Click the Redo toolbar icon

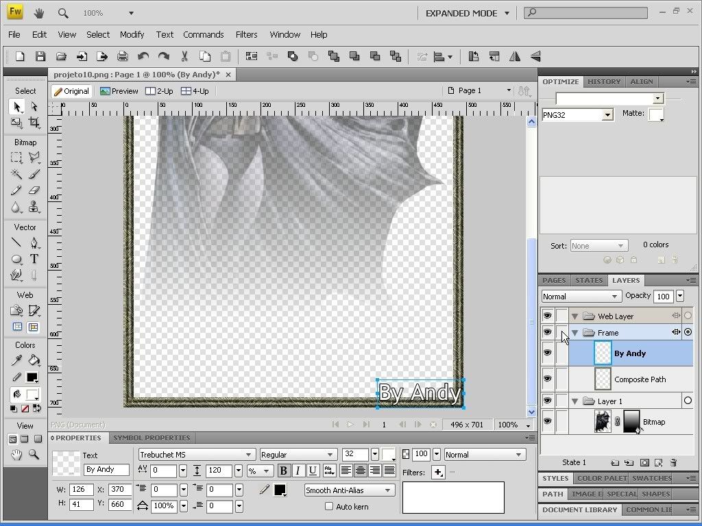tap(164, 56)
